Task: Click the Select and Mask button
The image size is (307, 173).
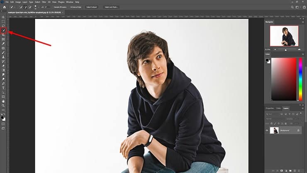Action: pos(111,7)
